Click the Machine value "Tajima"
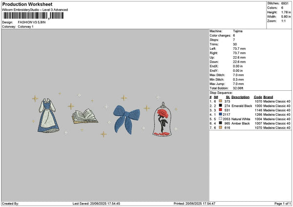Screen dimensions: 293x207 (x=238, y=31)
